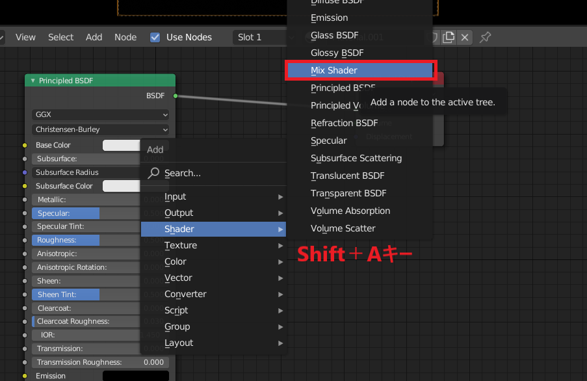Click the Sheen slider

(x=86, y=281)
